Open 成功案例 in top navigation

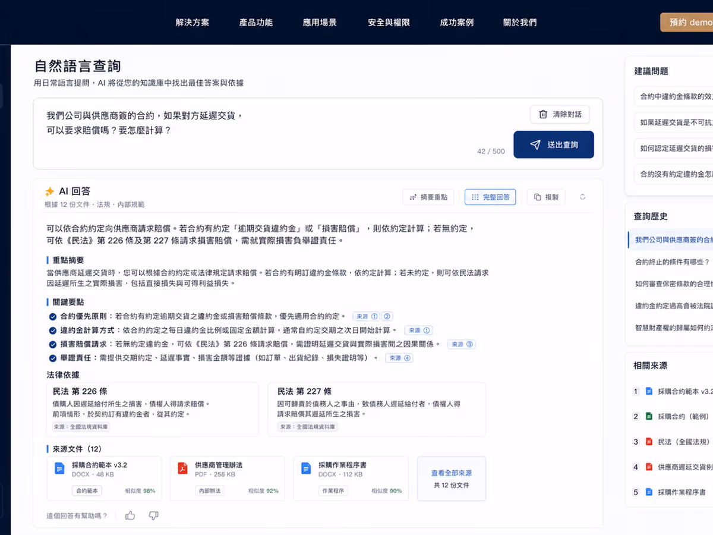point(457,23)
